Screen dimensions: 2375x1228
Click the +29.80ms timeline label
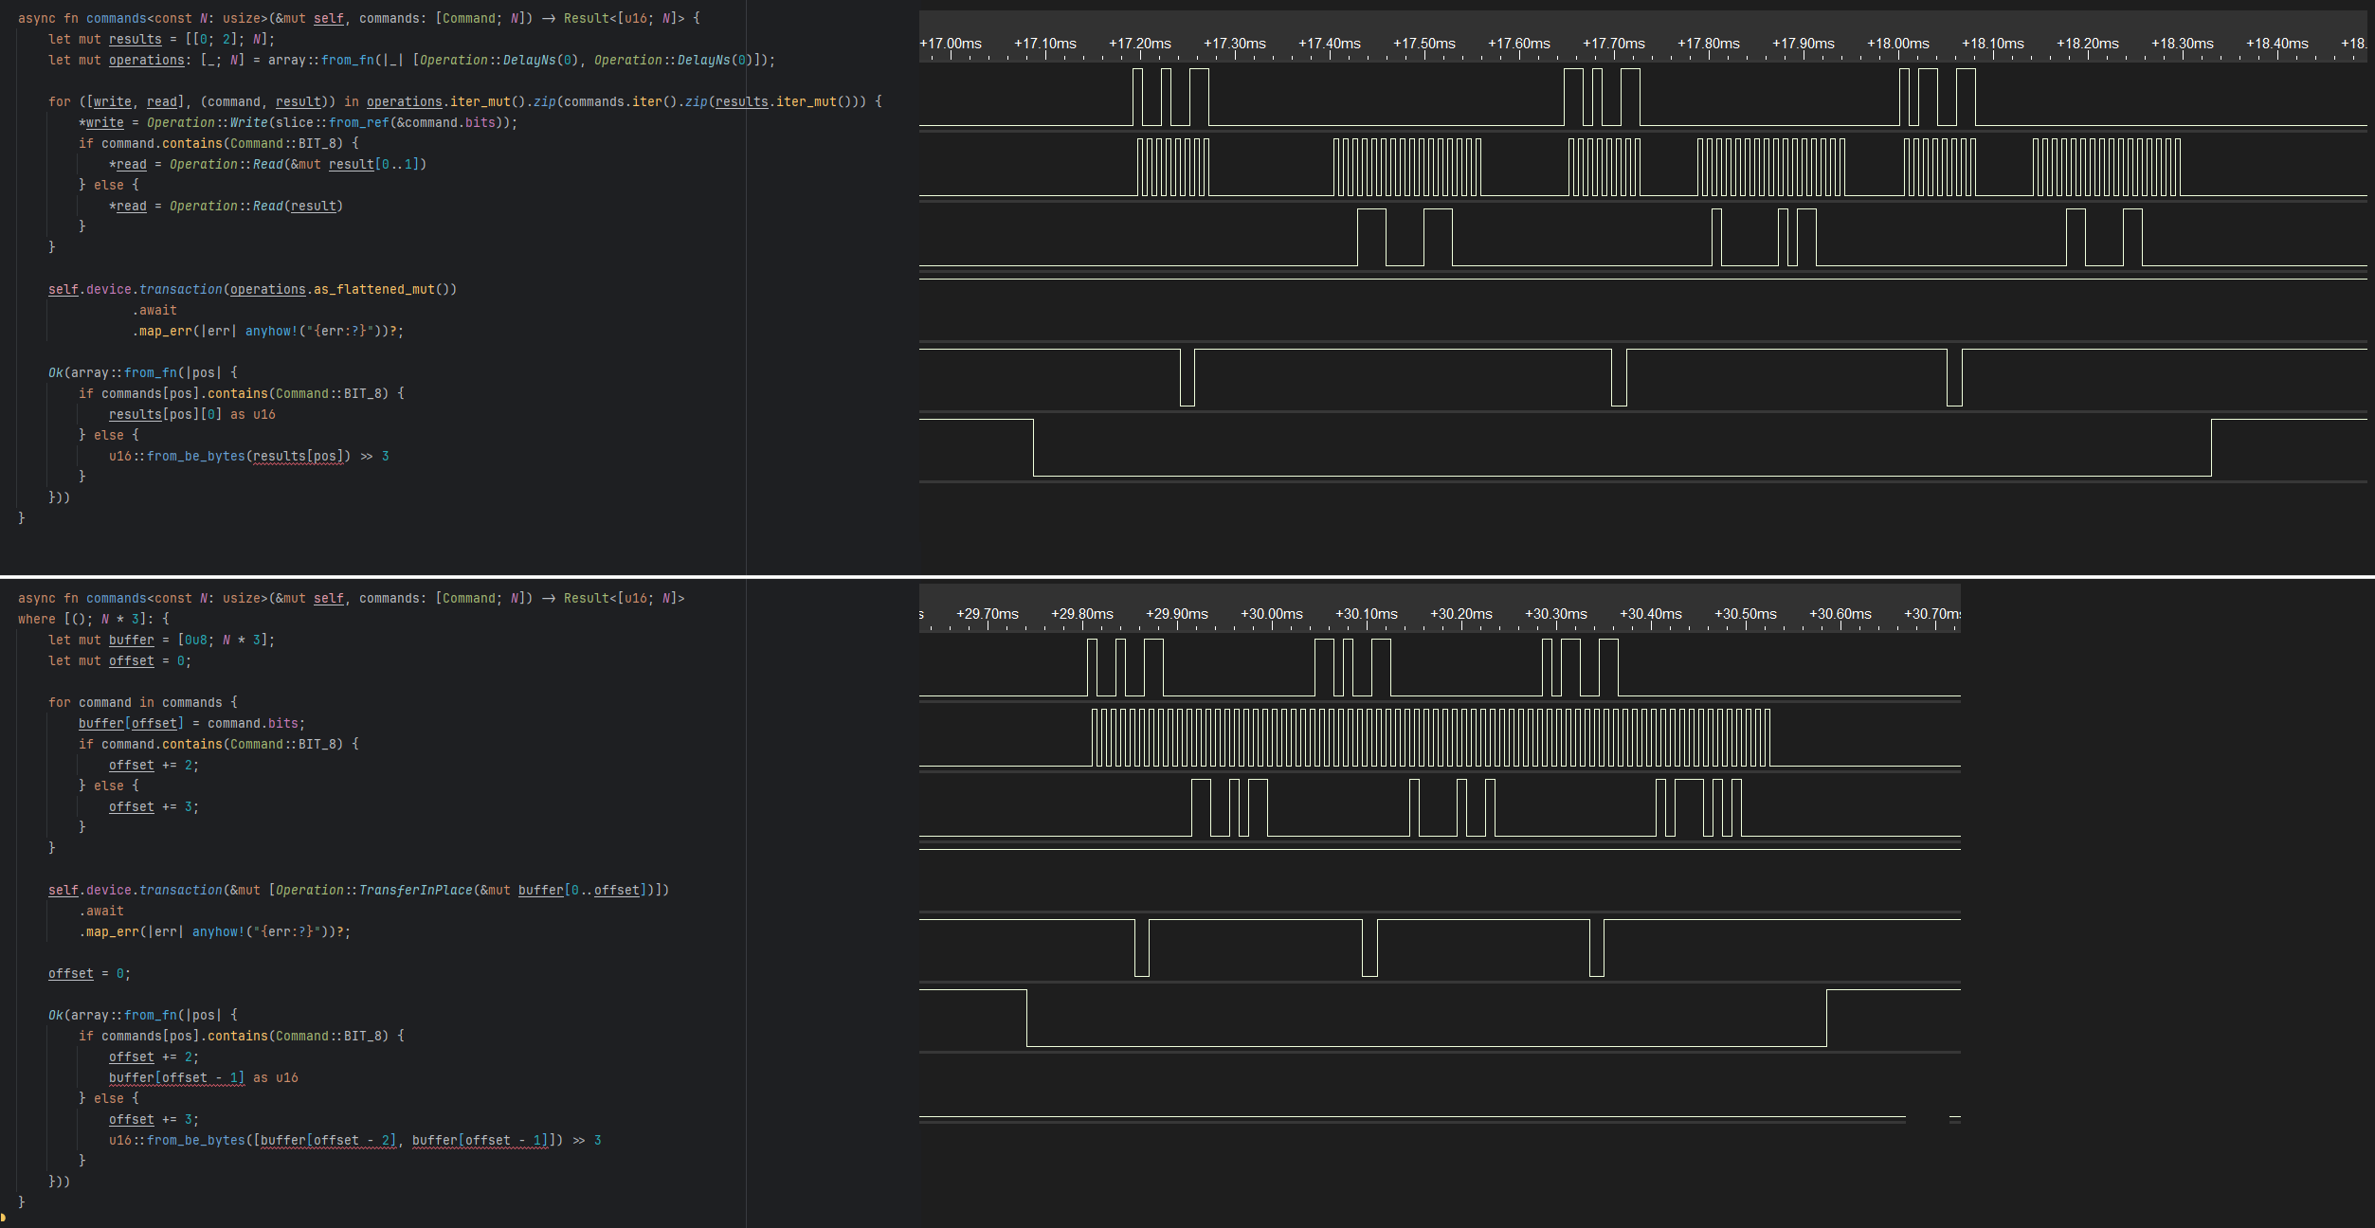pos(1081,614)
